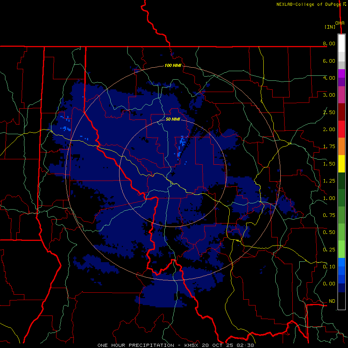Select the 2.00 legend value

tap(329, 130)
